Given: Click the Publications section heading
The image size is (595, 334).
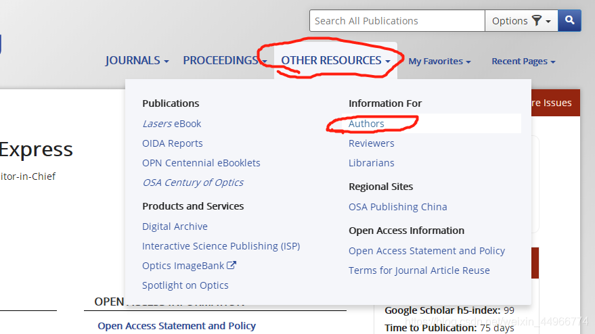Looking at the screenshot, I should (171, 103).
